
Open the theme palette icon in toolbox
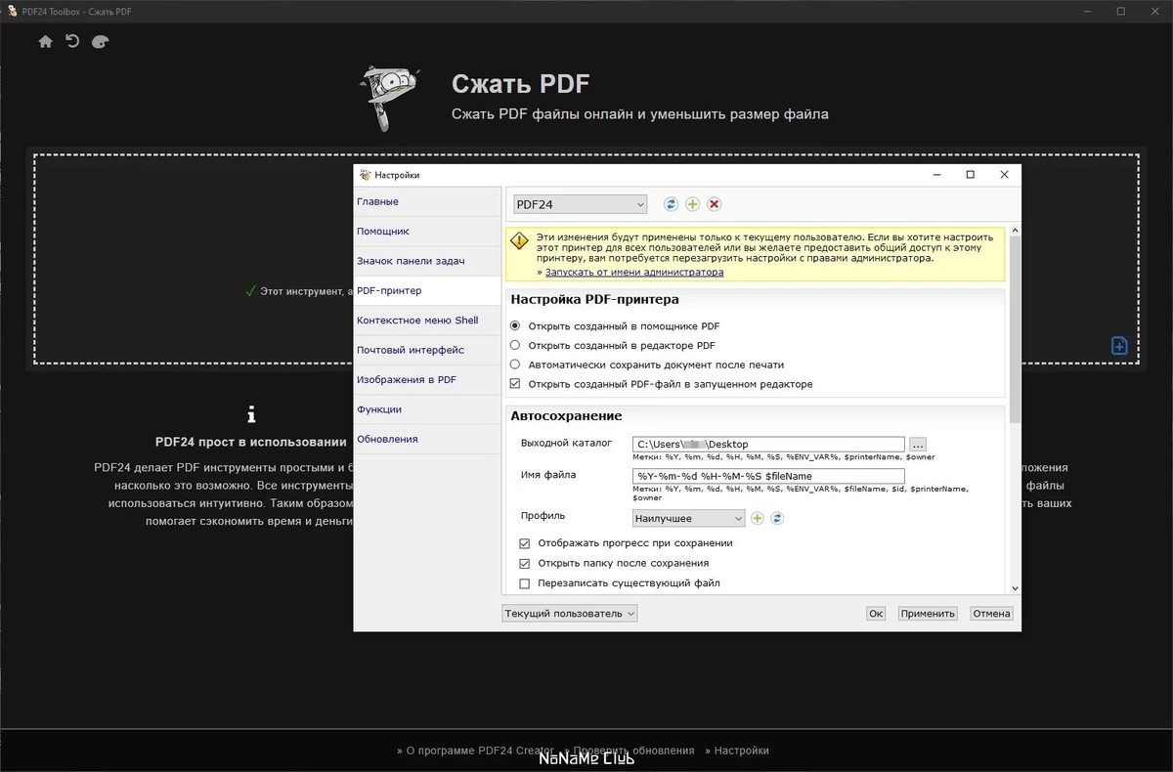tap(100, 42)
